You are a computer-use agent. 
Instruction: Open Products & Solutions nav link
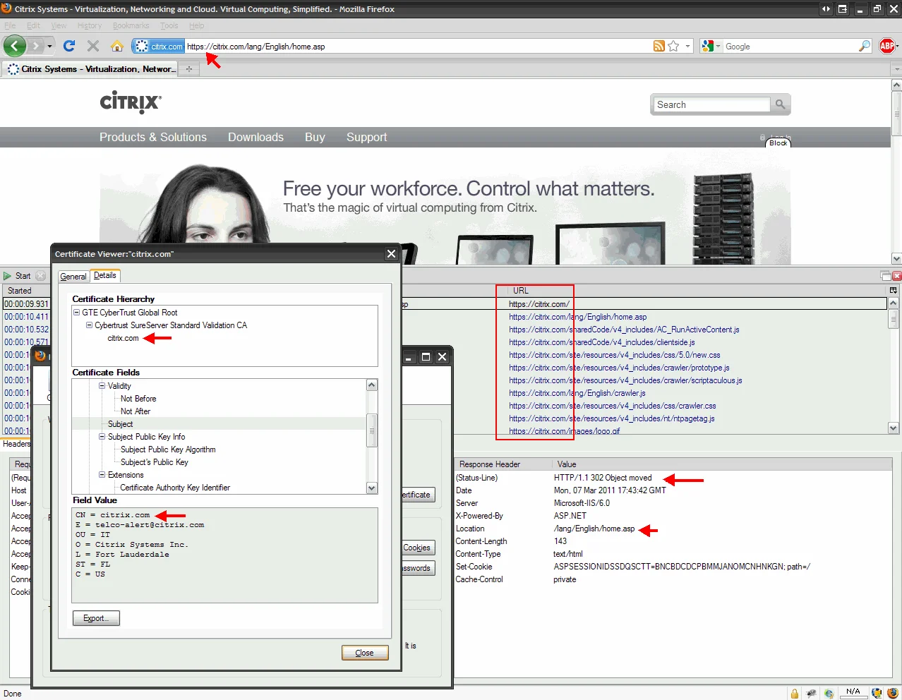(153, 138)
